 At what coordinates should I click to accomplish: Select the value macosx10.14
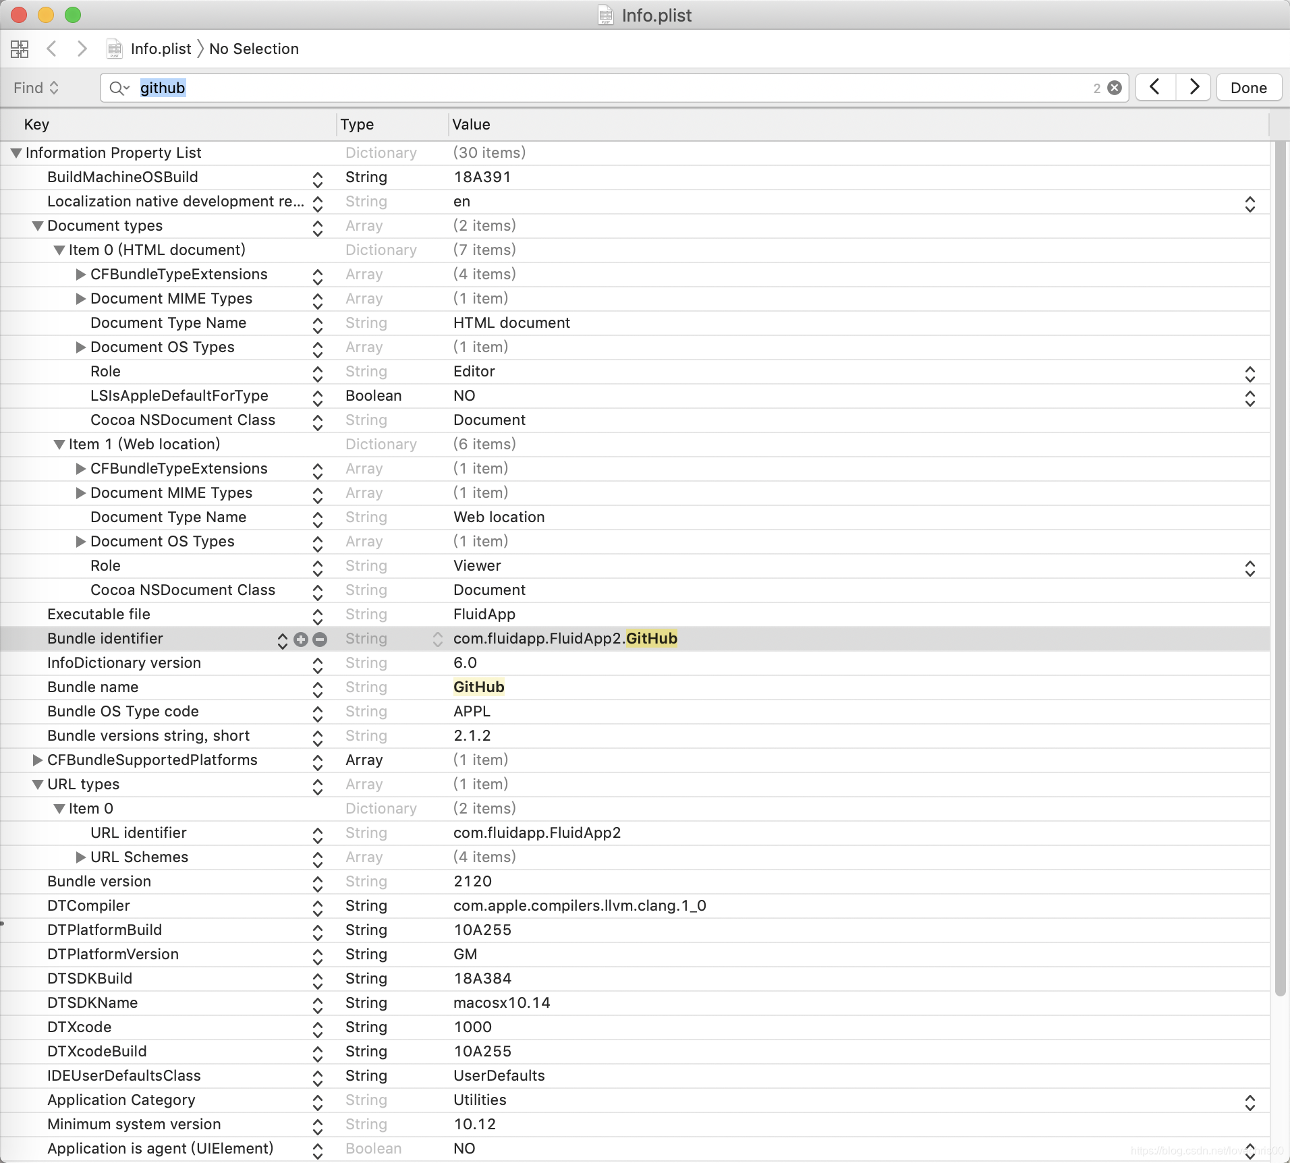point(502,1002)
